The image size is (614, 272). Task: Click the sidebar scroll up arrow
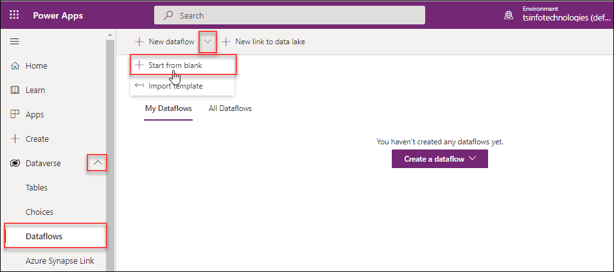pyautogui.click(x=110, y=35)
